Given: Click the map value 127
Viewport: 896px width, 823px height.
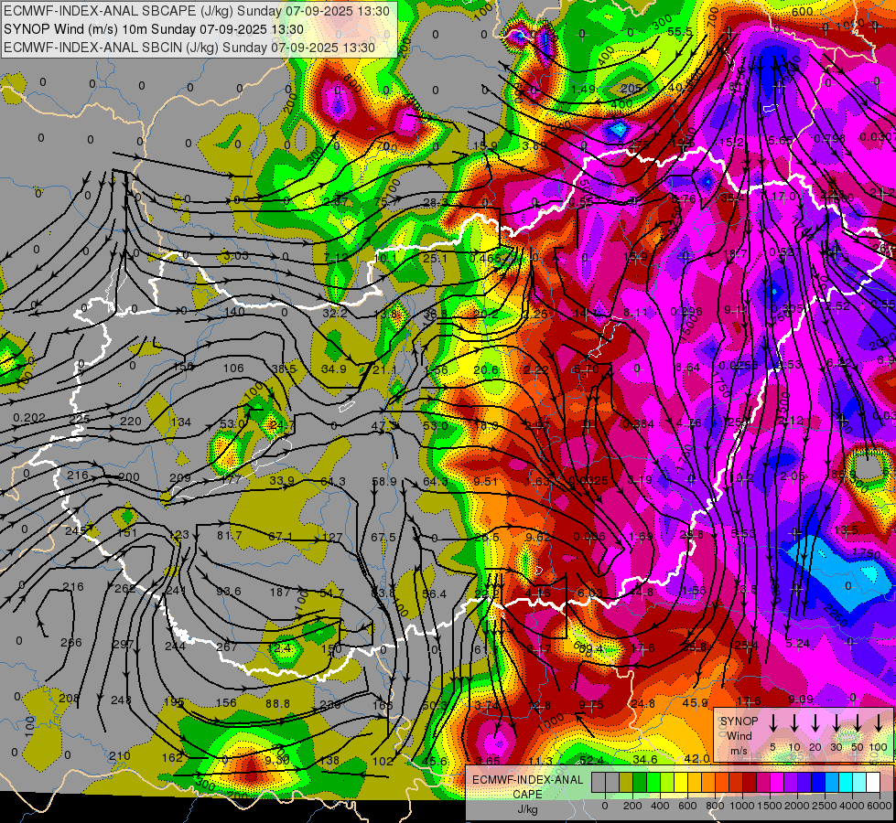Looking at the screenshot, I should click(332, 537).
